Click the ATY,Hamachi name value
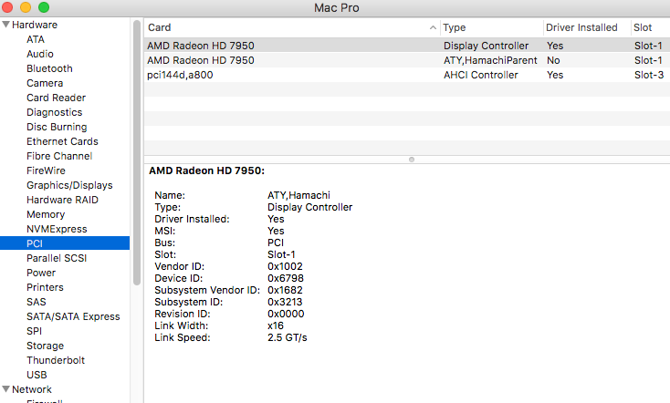The image size is (670, 403). point(298,195)
